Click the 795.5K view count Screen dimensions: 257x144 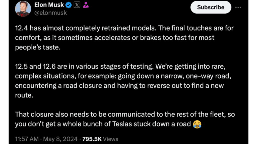pos(91,139)
